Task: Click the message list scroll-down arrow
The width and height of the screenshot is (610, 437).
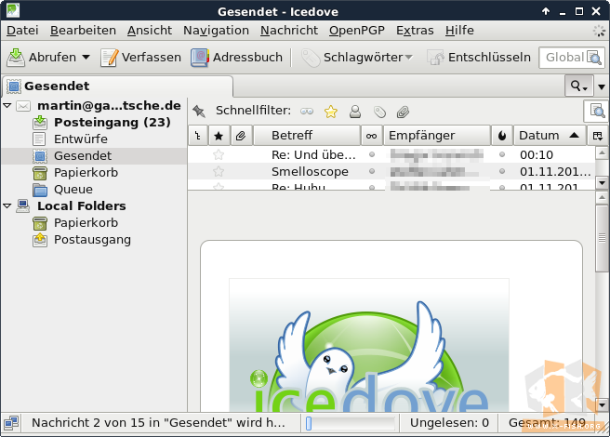Action: point(602,182)
